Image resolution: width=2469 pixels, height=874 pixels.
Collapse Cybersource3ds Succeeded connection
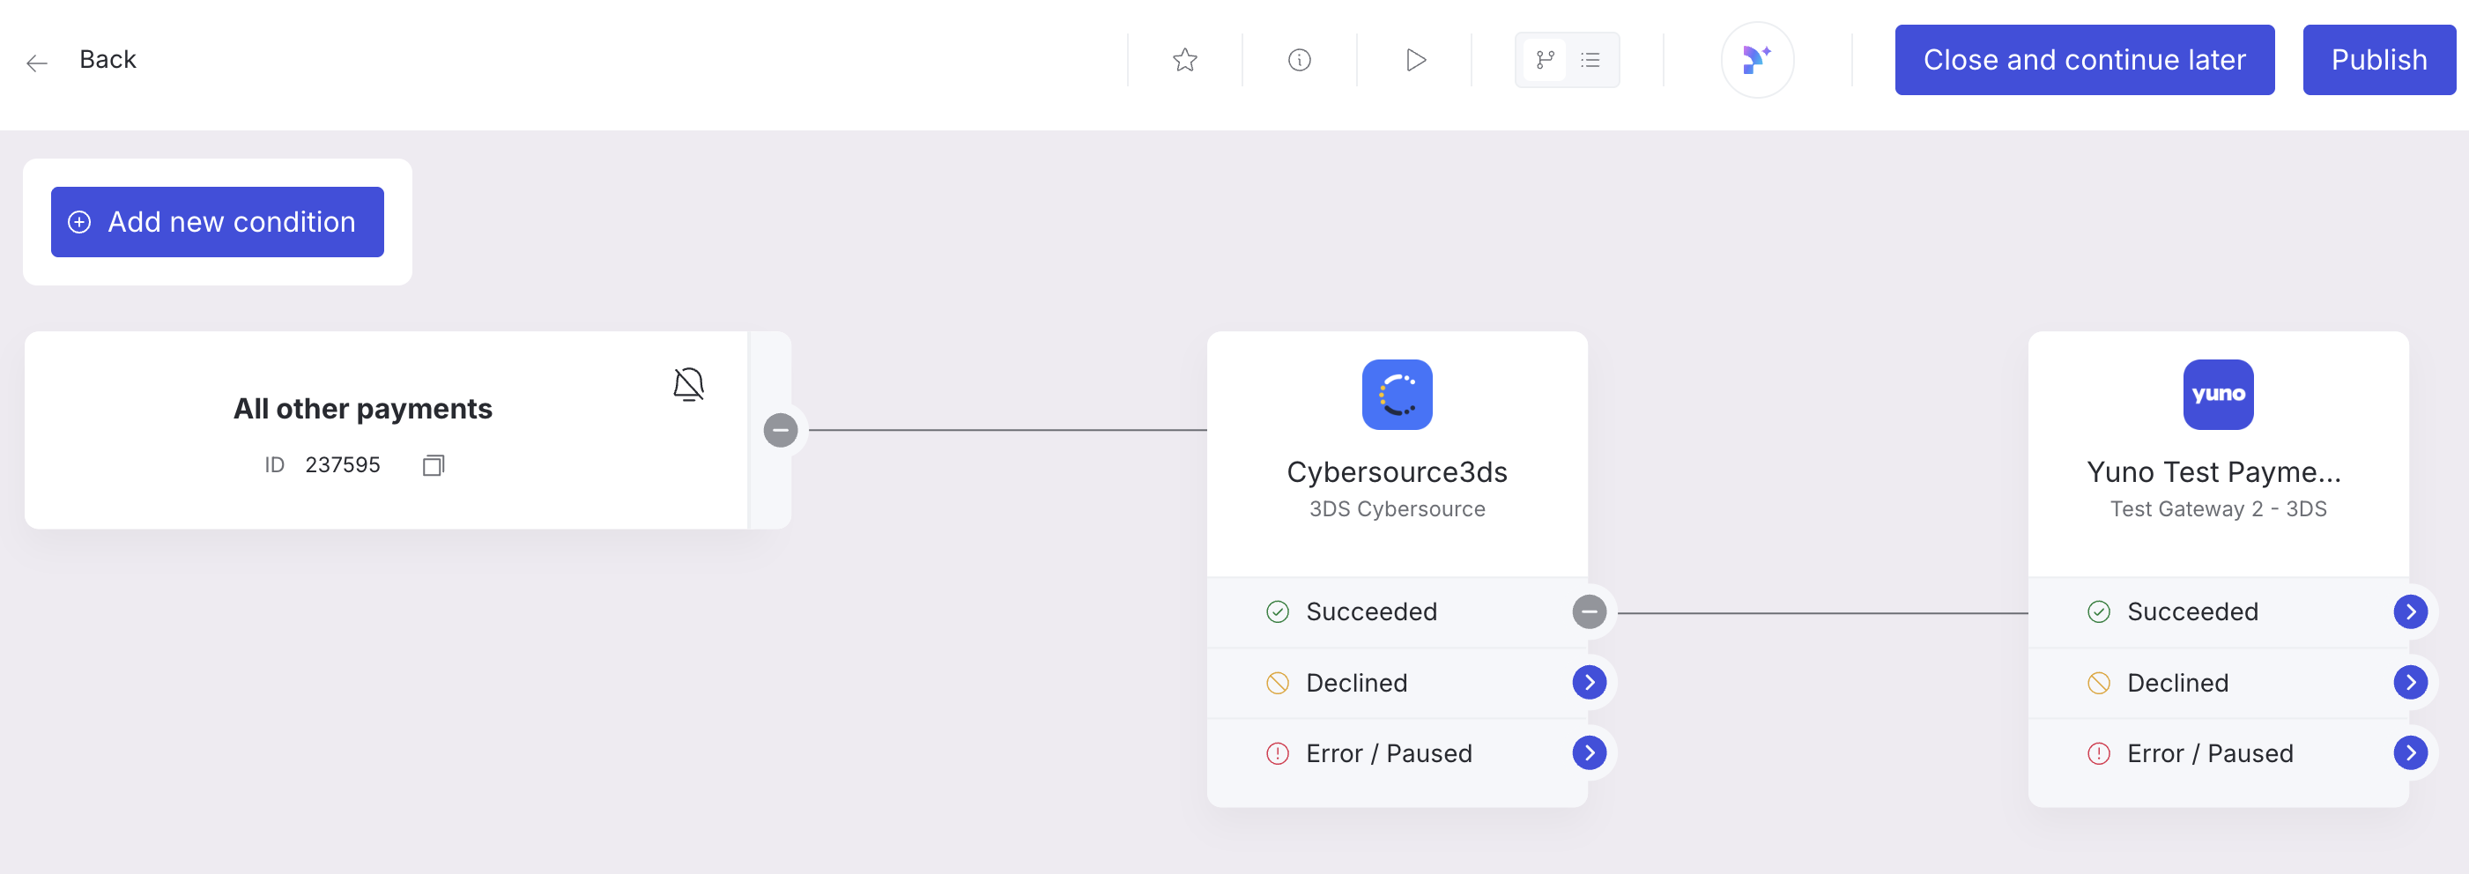coord(1589,611)
